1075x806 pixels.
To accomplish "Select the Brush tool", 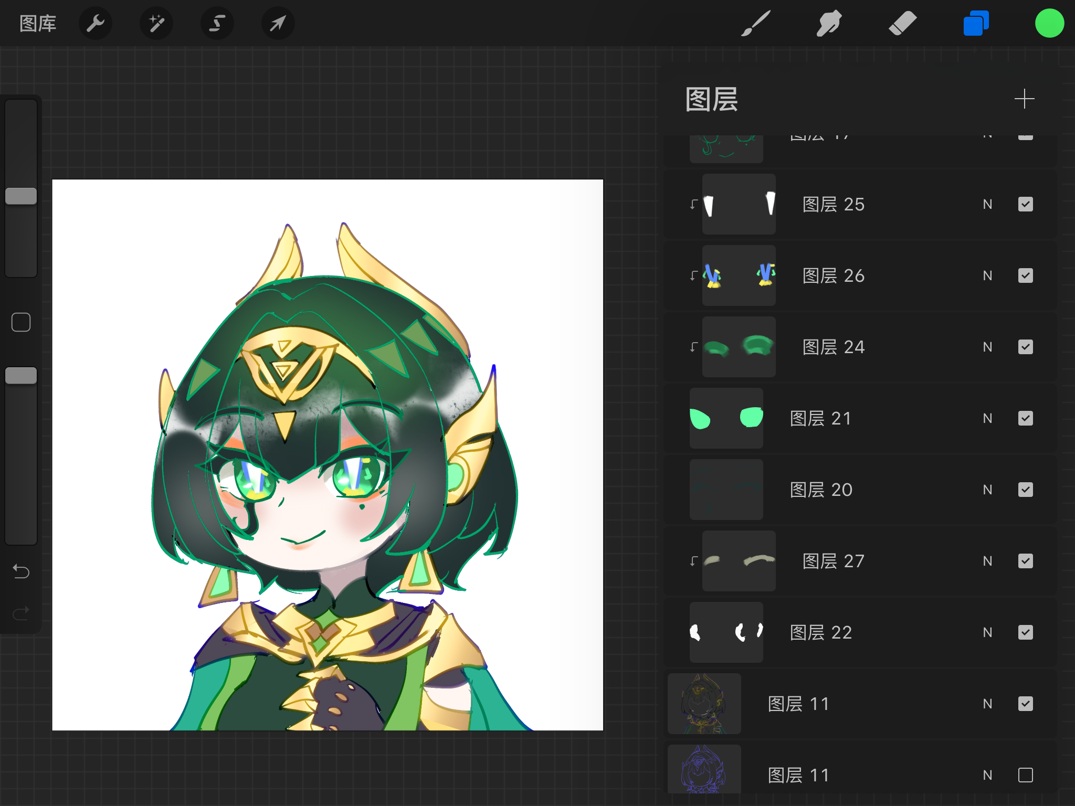I will 756,24.
